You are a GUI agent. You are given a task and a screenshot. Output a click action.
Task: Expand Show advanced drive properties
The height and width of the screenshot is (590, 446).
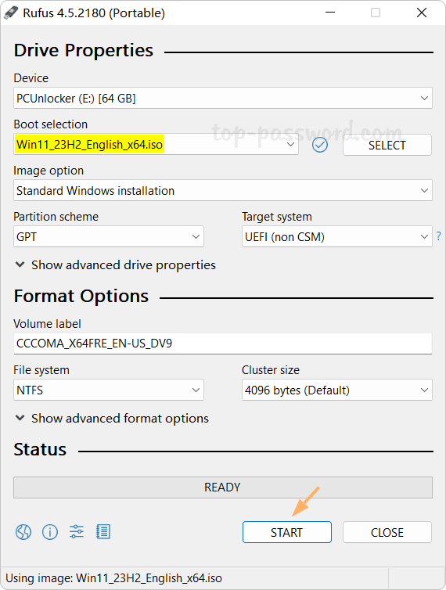(x=115, y=265)
